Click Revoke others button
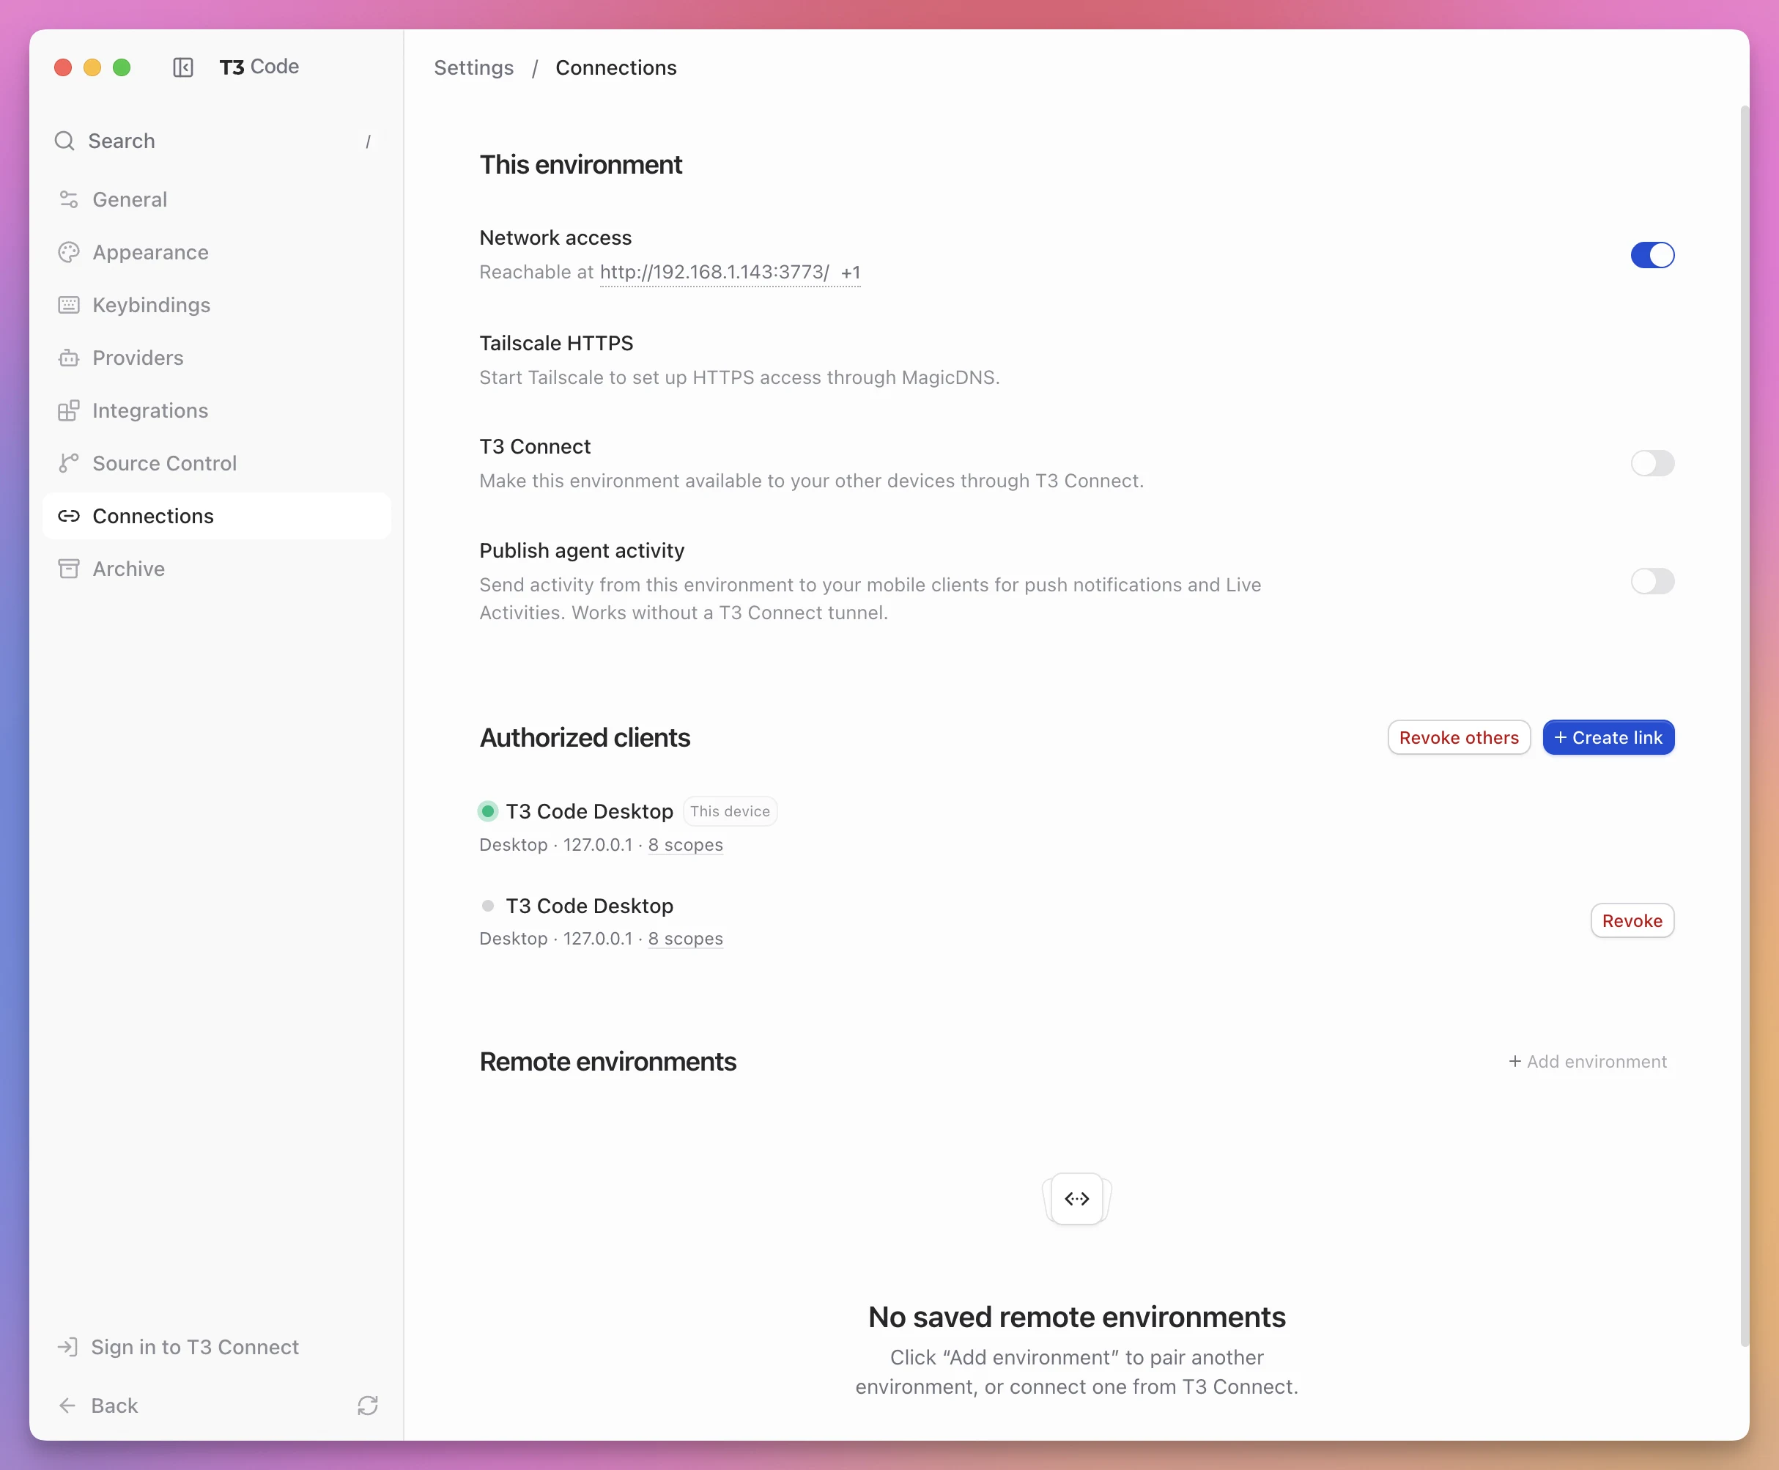The height and width of the screenshot is (1470, 1779). pyautogui.click(x=1459, y=737)
